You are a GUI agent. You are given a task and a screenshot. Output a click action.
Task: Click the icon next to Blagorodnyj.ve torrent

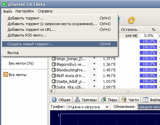click(x=53, y=64)
